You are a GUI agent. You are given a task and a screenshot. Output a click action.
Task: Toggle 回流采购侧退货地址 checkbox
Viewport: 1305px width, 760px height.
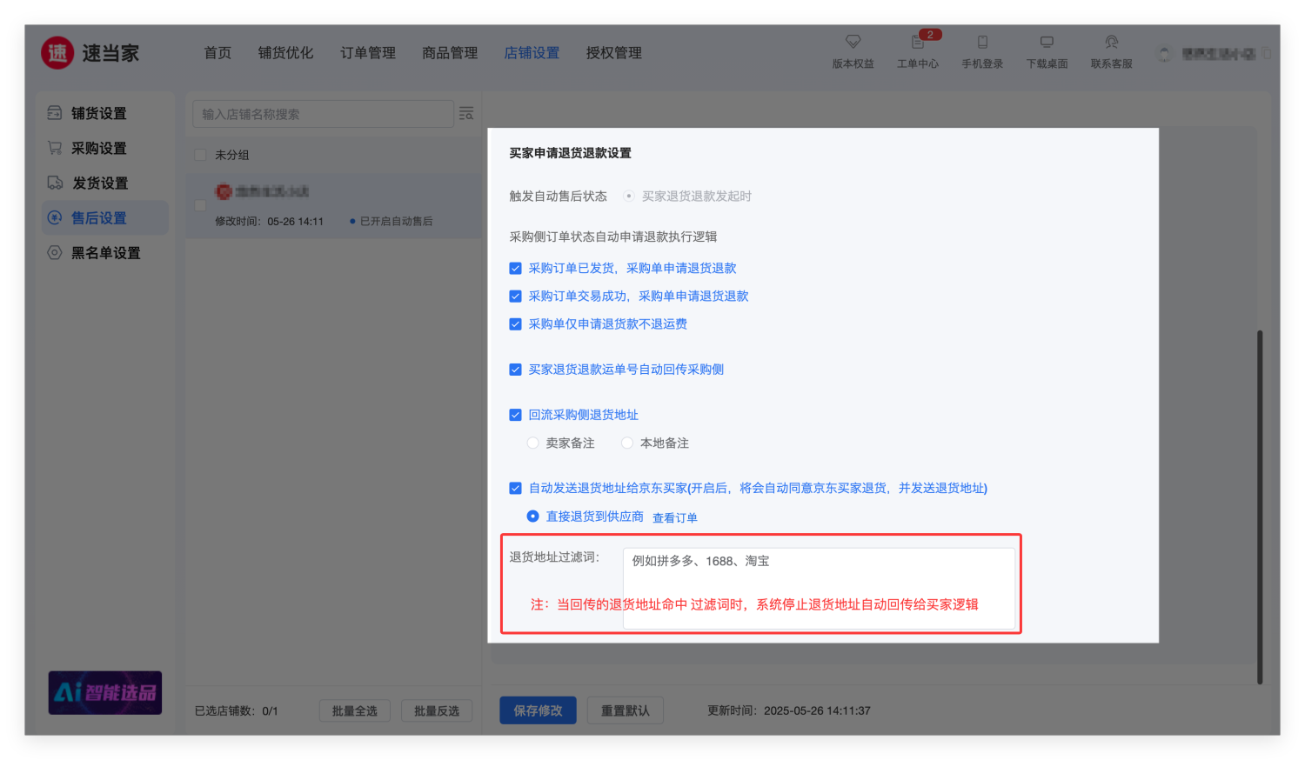[516, 416]
